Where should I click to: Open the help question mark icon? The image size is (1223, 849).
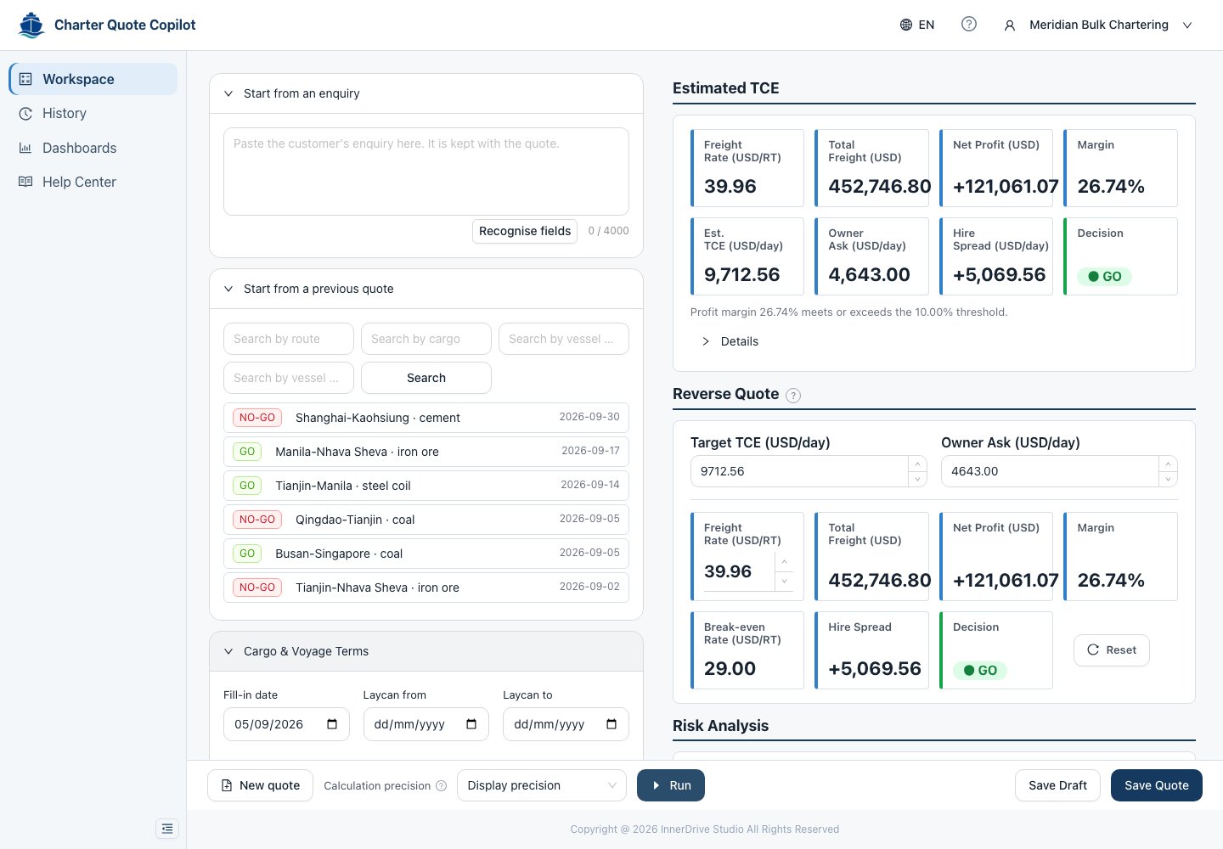click(968, 24)
